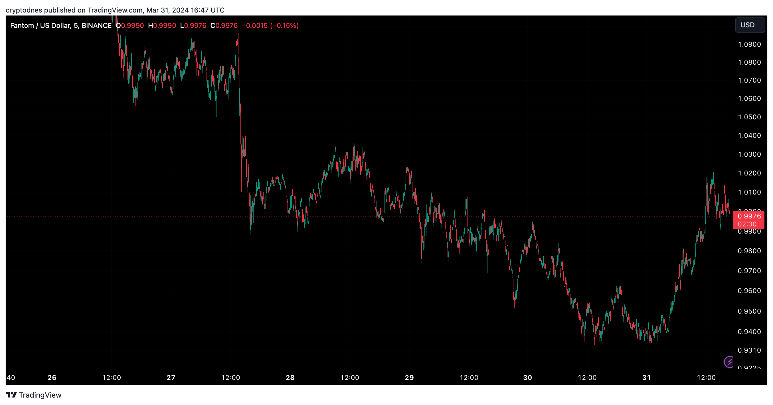Screen dimensions: 773x405
Task: Click the 0.9310 price scale label
Action: click(x=749, y=350)
